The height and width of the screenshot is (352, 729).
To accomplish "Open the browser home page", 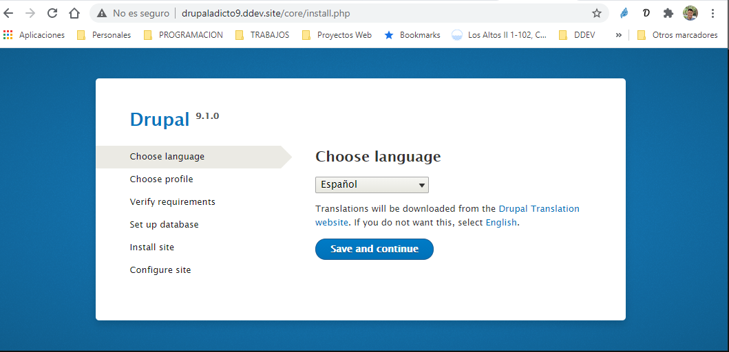I will [74, 14].
